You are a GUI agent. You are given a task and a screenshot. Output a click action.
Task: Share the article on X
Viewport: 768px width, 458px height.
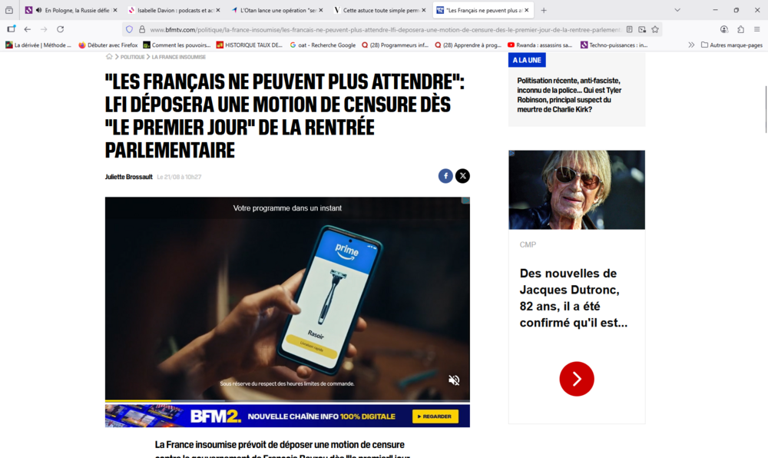(462, 176)
